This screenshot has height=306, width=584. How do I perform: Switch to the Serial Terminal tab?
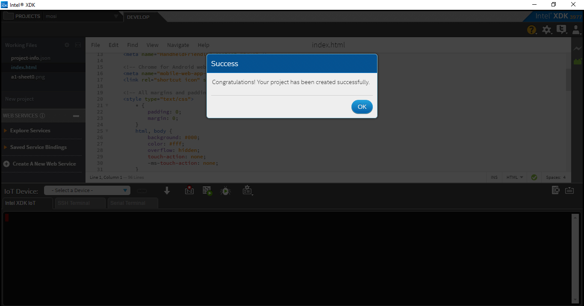point(133,203)
